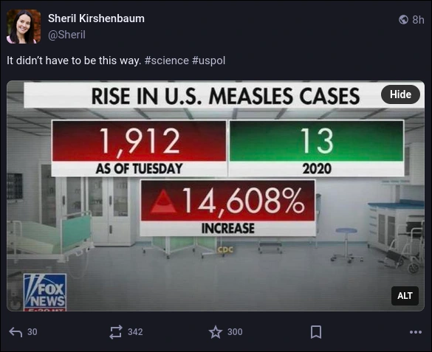Open the #science hashtag

tap(167, 61)
